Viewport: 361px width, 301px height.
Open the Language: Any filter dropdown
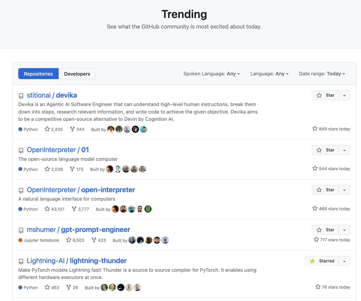point(270,74)
